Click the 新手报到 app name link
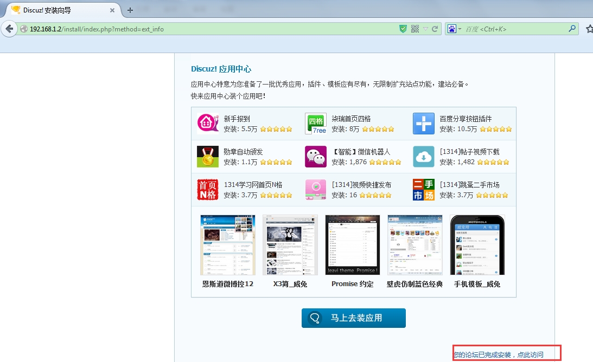 coord(237,119)
